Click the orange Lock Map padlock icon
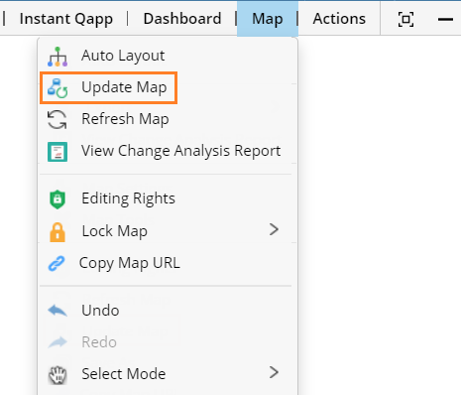This screenshot has height=395, width=461. 58,232
